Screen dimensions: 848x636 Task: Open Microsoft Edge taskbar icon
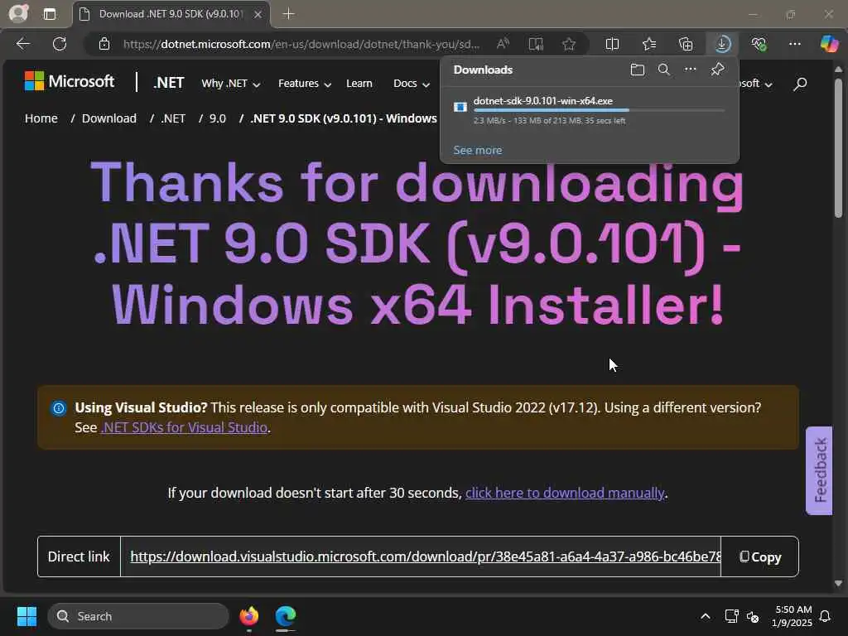(286, 616)
